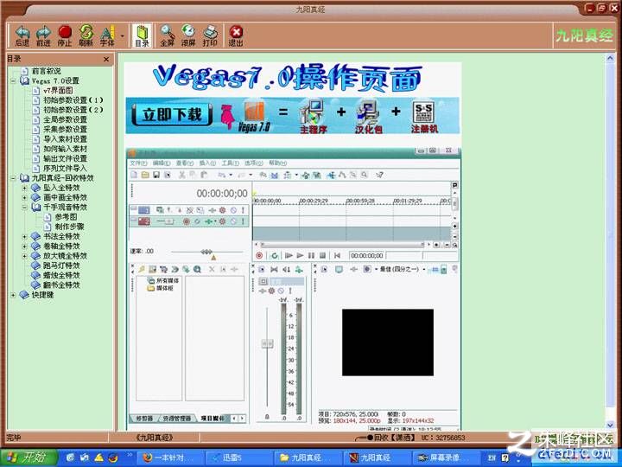Select the 跑马灯特效 book icon
Screen dimensions: 622x467
(x=35, y=265)
